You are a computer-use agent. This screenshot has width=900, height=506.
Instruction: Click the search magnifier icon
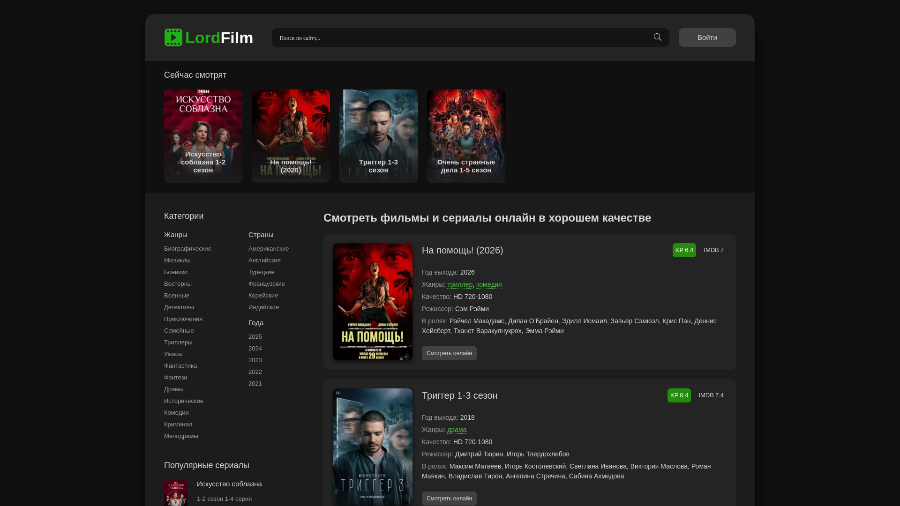pos(658,37)
